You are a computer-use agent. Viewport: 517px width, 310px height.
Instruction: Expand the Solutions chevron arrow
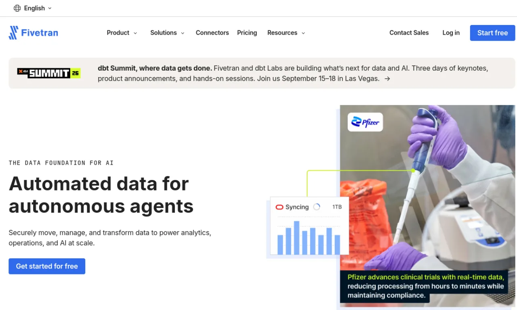(183, 33)
